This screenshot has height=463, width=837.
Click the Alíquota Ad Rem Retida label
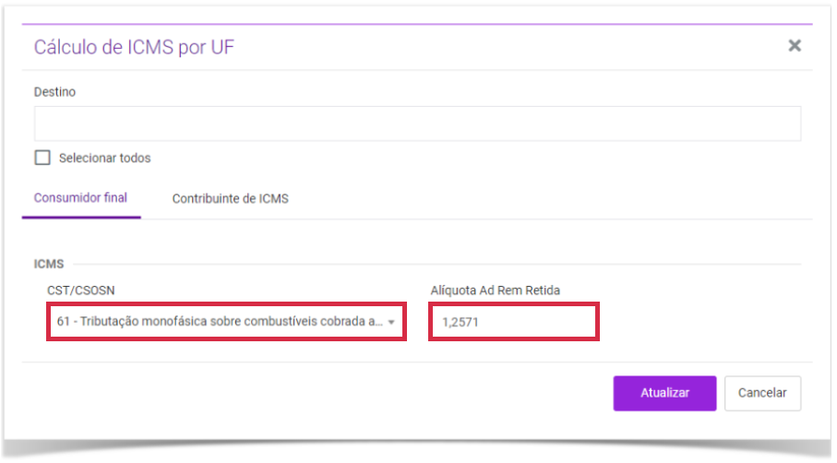pos(496,291)
